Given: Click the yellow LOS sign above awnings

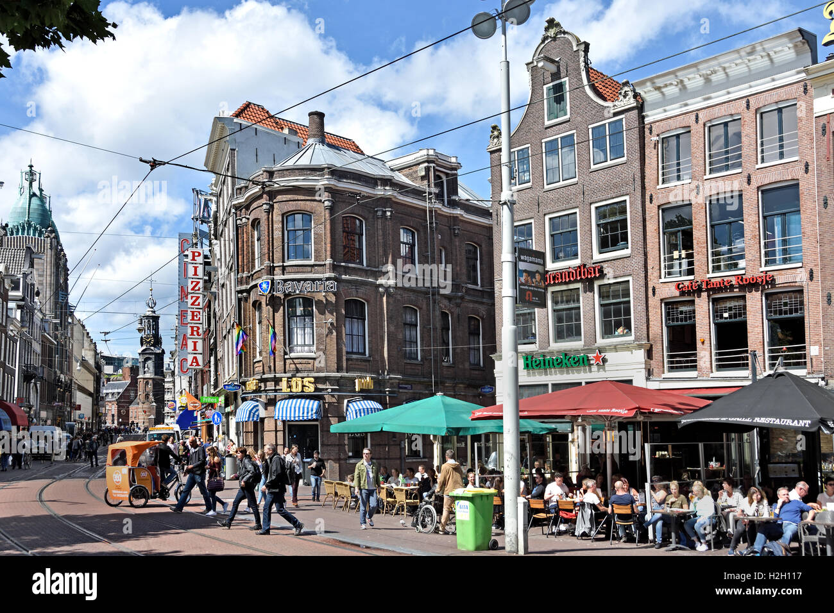Looking at the screenshot, I should click(298, 385).
